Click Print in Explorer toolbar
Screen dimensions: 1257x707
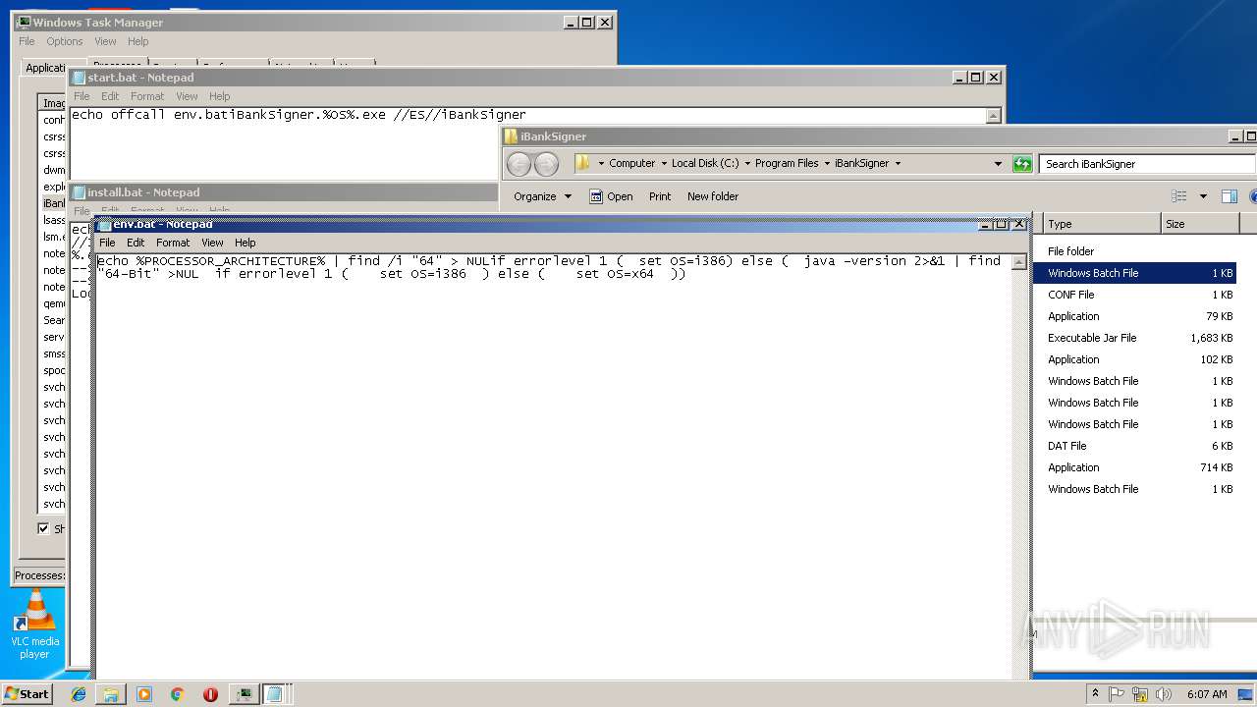pyautogui.click(x=660, y=196)
